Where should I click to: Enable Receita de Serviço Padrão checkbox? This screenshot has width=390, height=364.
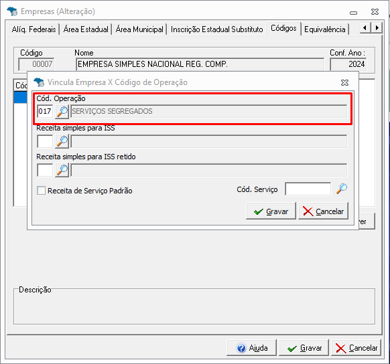tap(41, 191)
